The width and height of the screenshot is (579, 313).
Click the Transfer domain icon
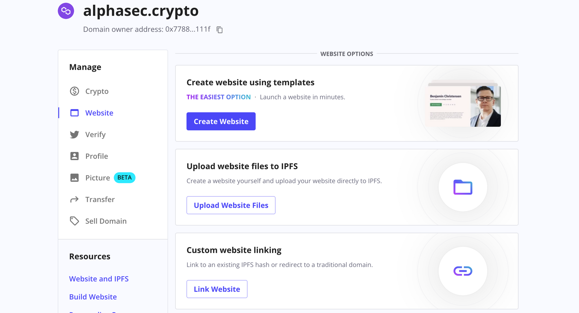[74, 199]
